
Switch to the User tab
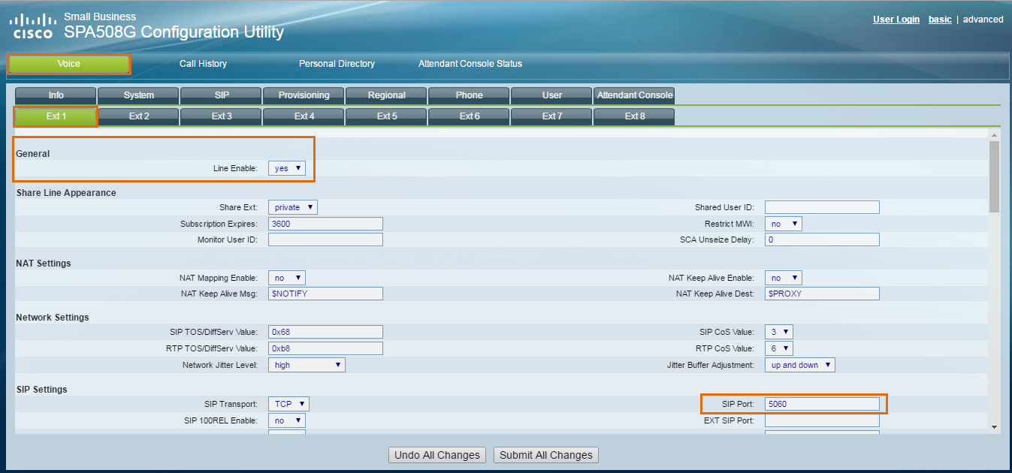(551, 95)
